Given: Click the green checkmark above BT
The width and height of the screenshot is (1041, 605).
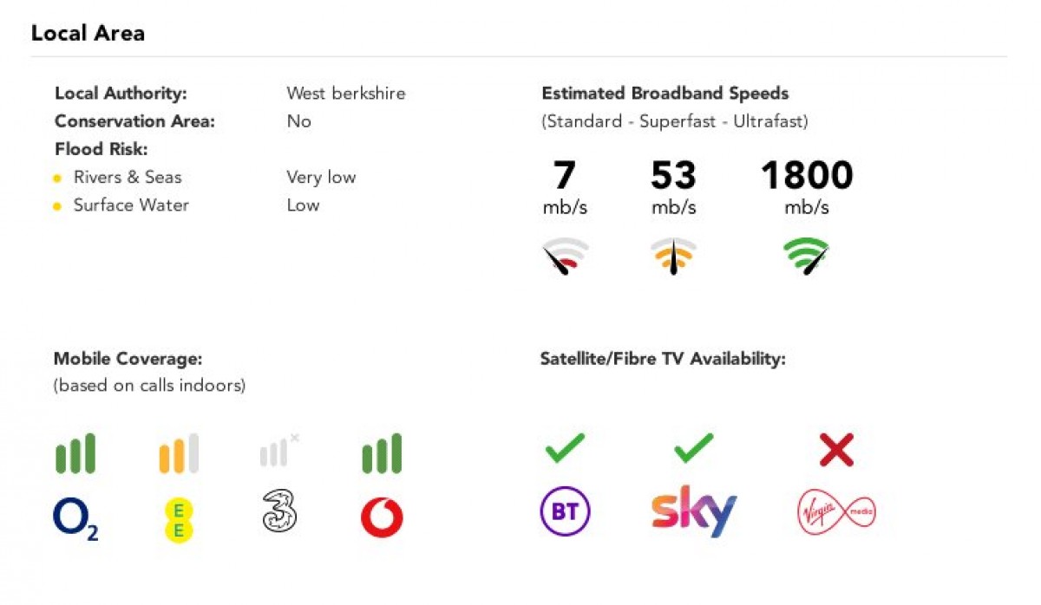Looking at the screenshot, I should [565, 449].
